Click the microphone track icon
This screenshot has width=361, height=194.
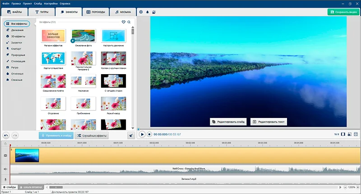point(5,179)
